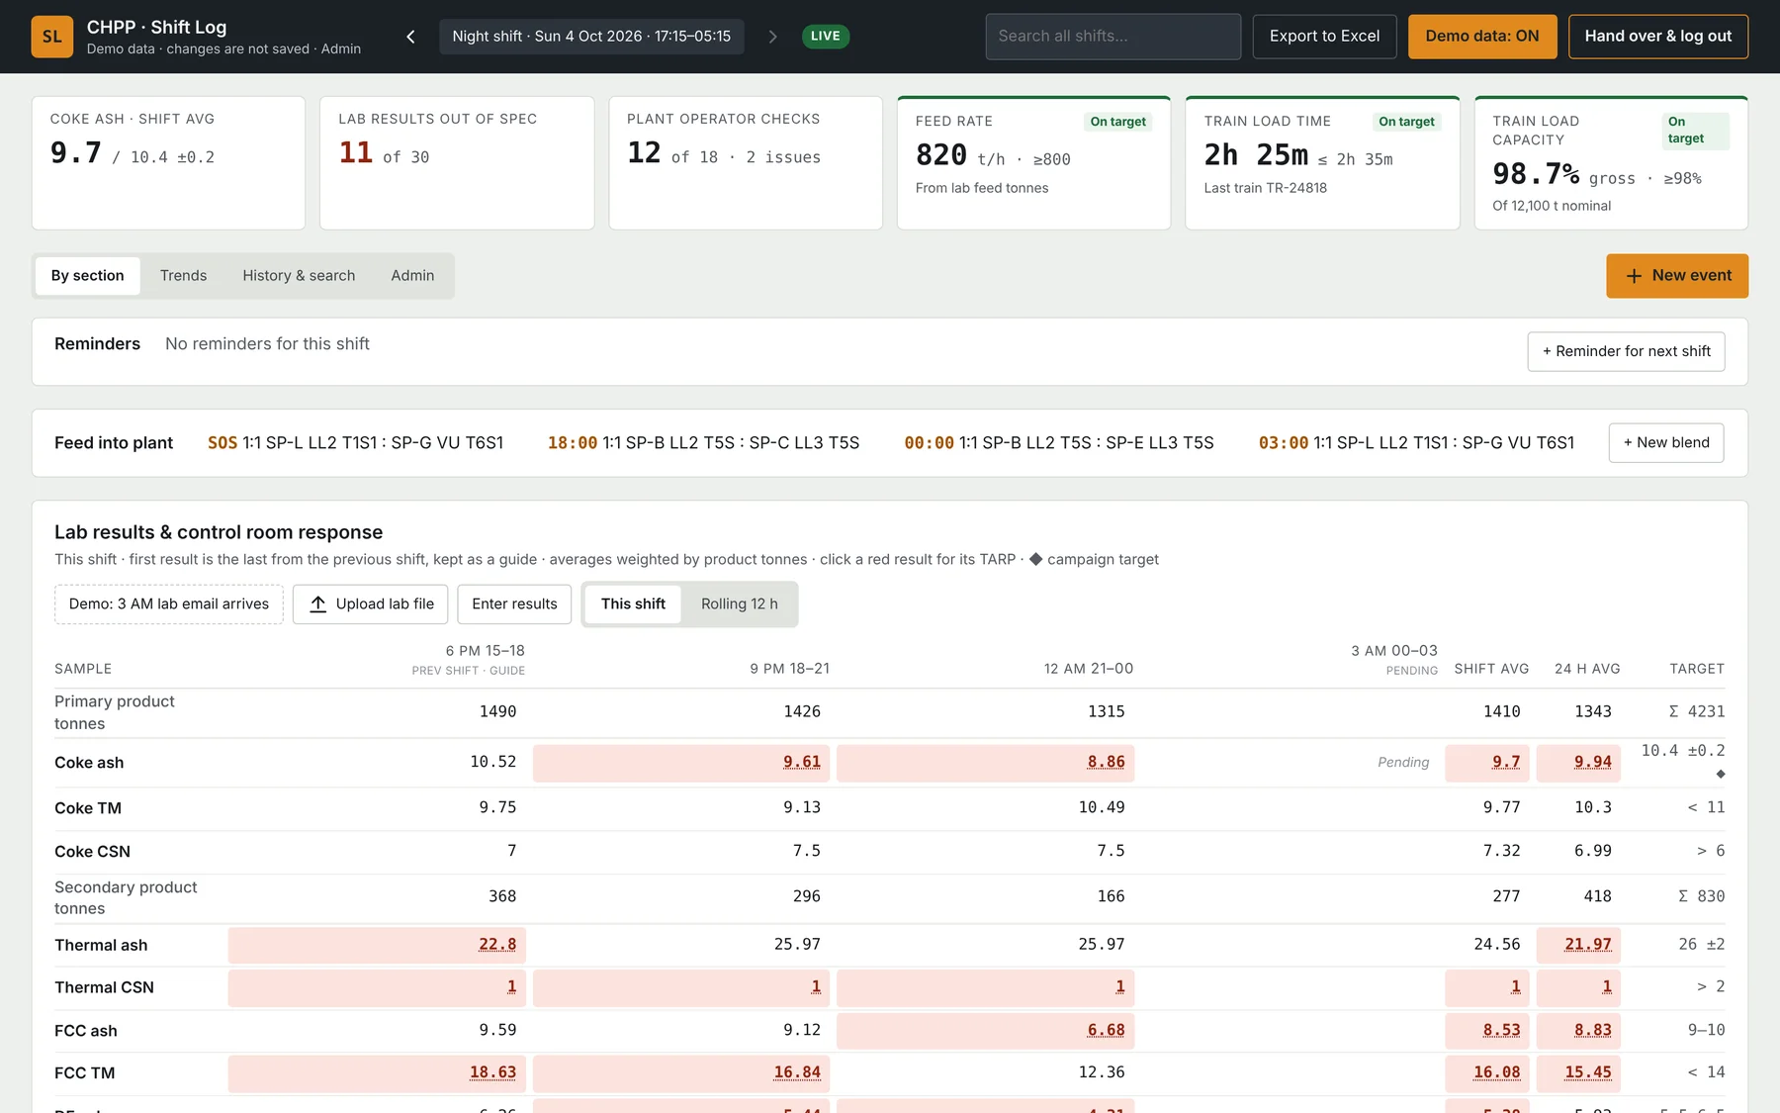Click Hand over & log out

coord(1657,37)
